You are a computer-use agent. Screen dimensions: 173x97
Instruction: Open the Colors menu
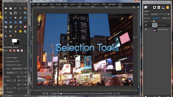click(x=73, y=4)
